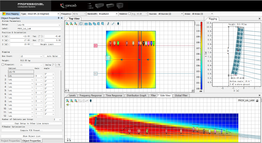
Task: Tick the Pinpoint checkbox
Action: click(3, 64)
